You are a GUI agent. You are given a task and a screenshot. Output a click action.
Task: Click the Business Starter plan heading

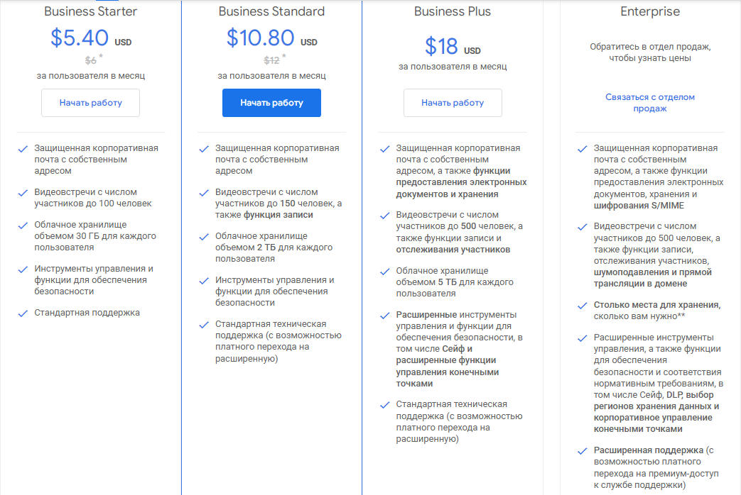[90, 11]
